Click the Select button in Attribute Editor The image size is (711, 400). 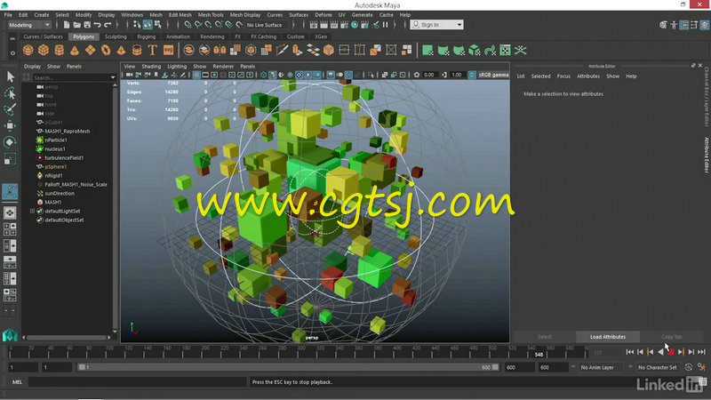[x=545, y=337]
